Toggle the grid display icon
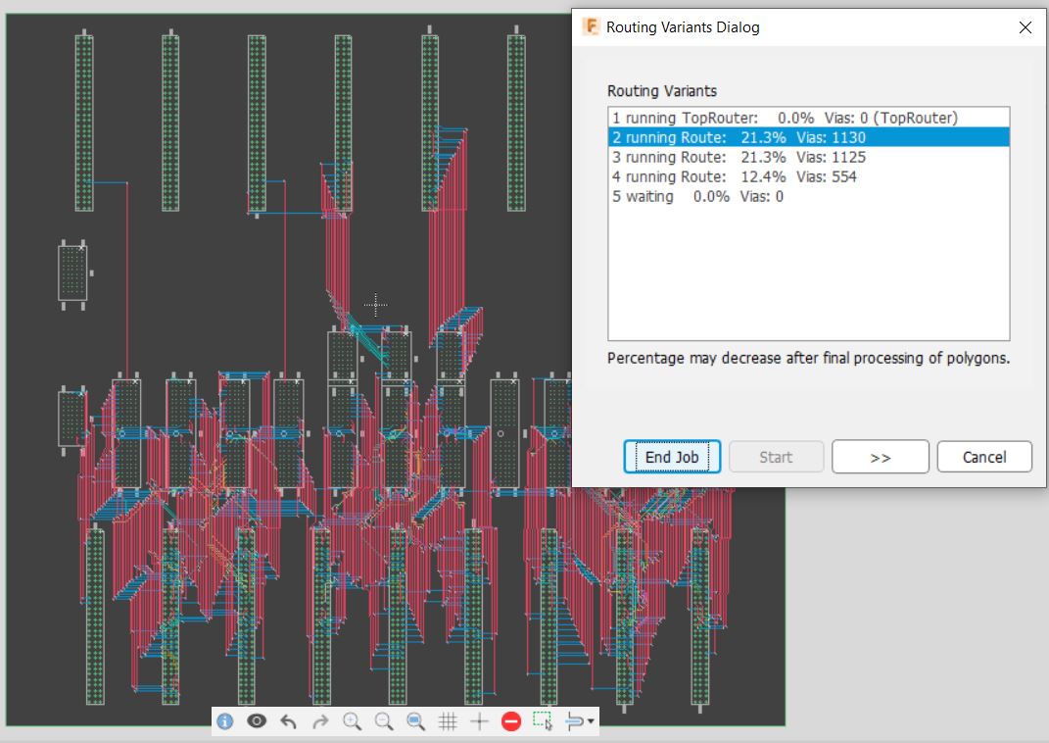Screen dimensions: 1049x743 click(x=449, y=721)
